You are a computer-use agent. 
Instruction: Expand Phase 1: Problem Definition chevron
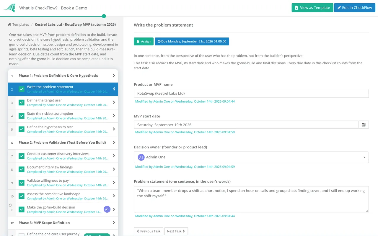(114, 76)
